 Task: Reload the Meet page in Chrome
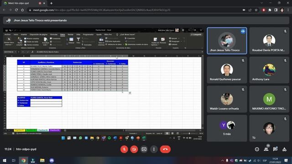16,10
